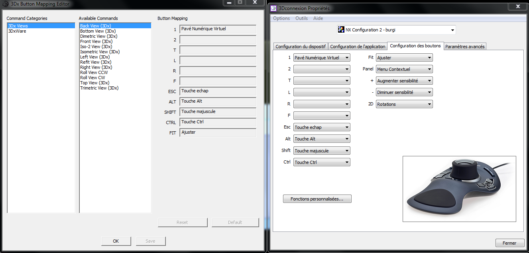The height and width of the screenshot is (253, 529).
Task: Click Fonctions personnalisées... button
Action: (317, 199)
